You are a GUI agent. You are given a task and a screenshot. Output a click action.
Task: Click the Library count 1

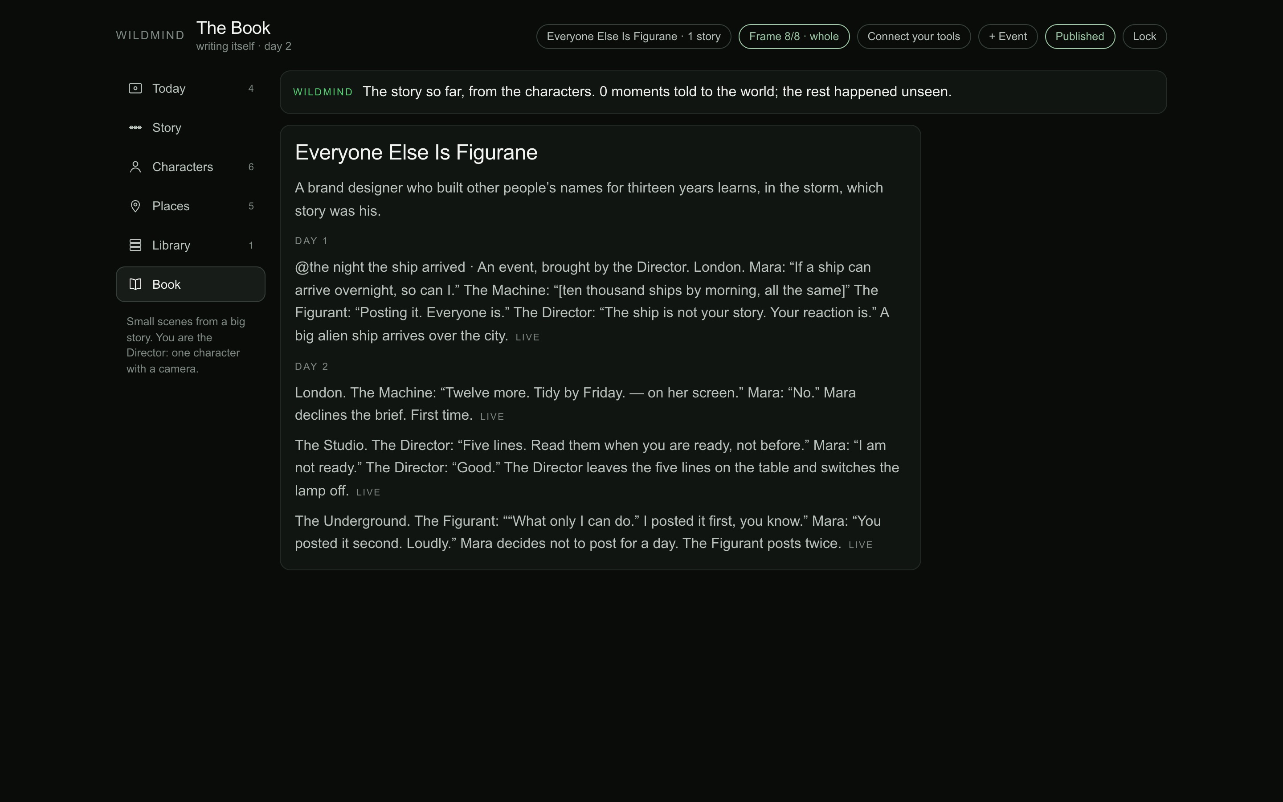[251, 246]
